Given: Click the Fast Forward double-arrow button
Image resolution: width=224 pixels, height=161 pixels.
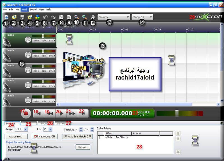Looking at the screenshot, I should click(72, 113).
